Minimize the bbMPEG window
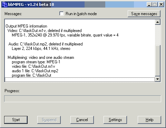 149,4
